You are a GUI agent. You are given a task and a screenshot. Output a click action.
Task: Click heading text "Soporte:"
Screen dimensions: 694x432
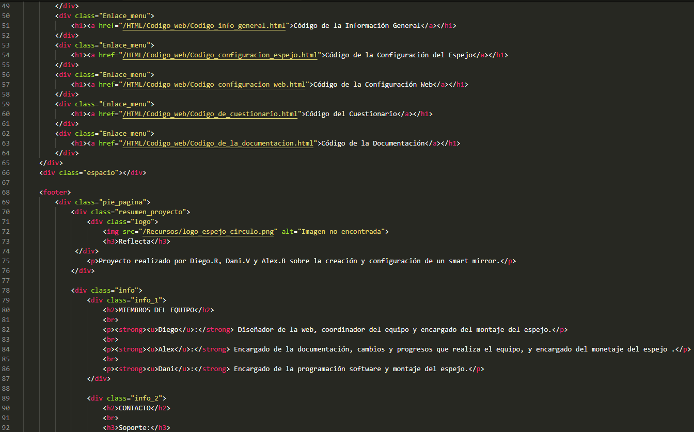pos(135,428)
